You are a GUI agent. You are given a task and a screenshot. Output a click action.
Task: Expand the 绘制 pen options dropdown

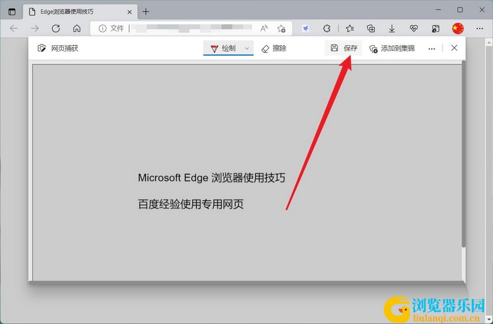coord(247,48)
